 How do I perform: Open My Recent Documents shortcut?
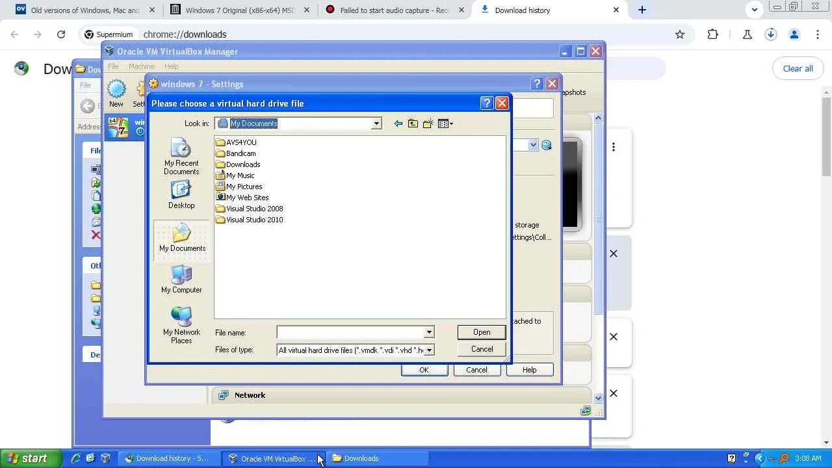(x=181, y=157)
